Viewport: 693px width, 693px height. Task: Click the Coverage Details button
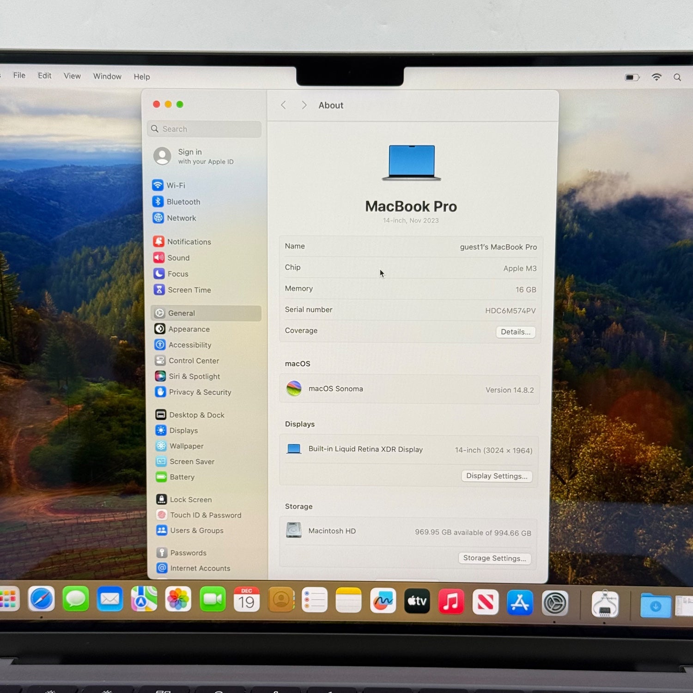pyautogui.click(x=515, y=332)
